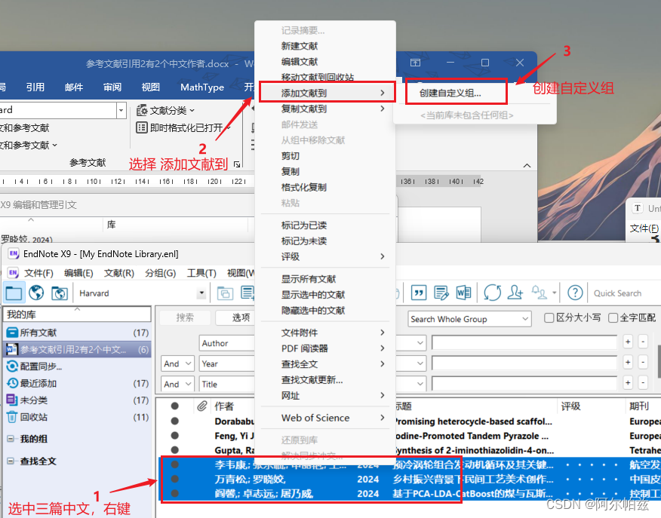
Task: Click Share Library person-plus icon
Action: 515,293
